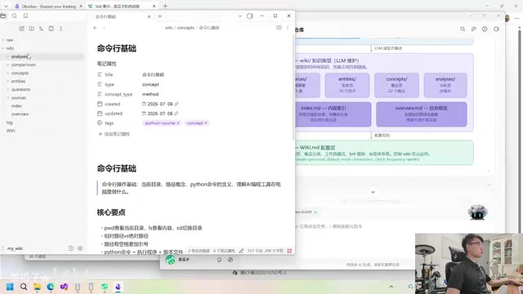Viewport: 523px width, 294px height.
Task: Open Windows taskbar search
Action: (x=24, y=287)
